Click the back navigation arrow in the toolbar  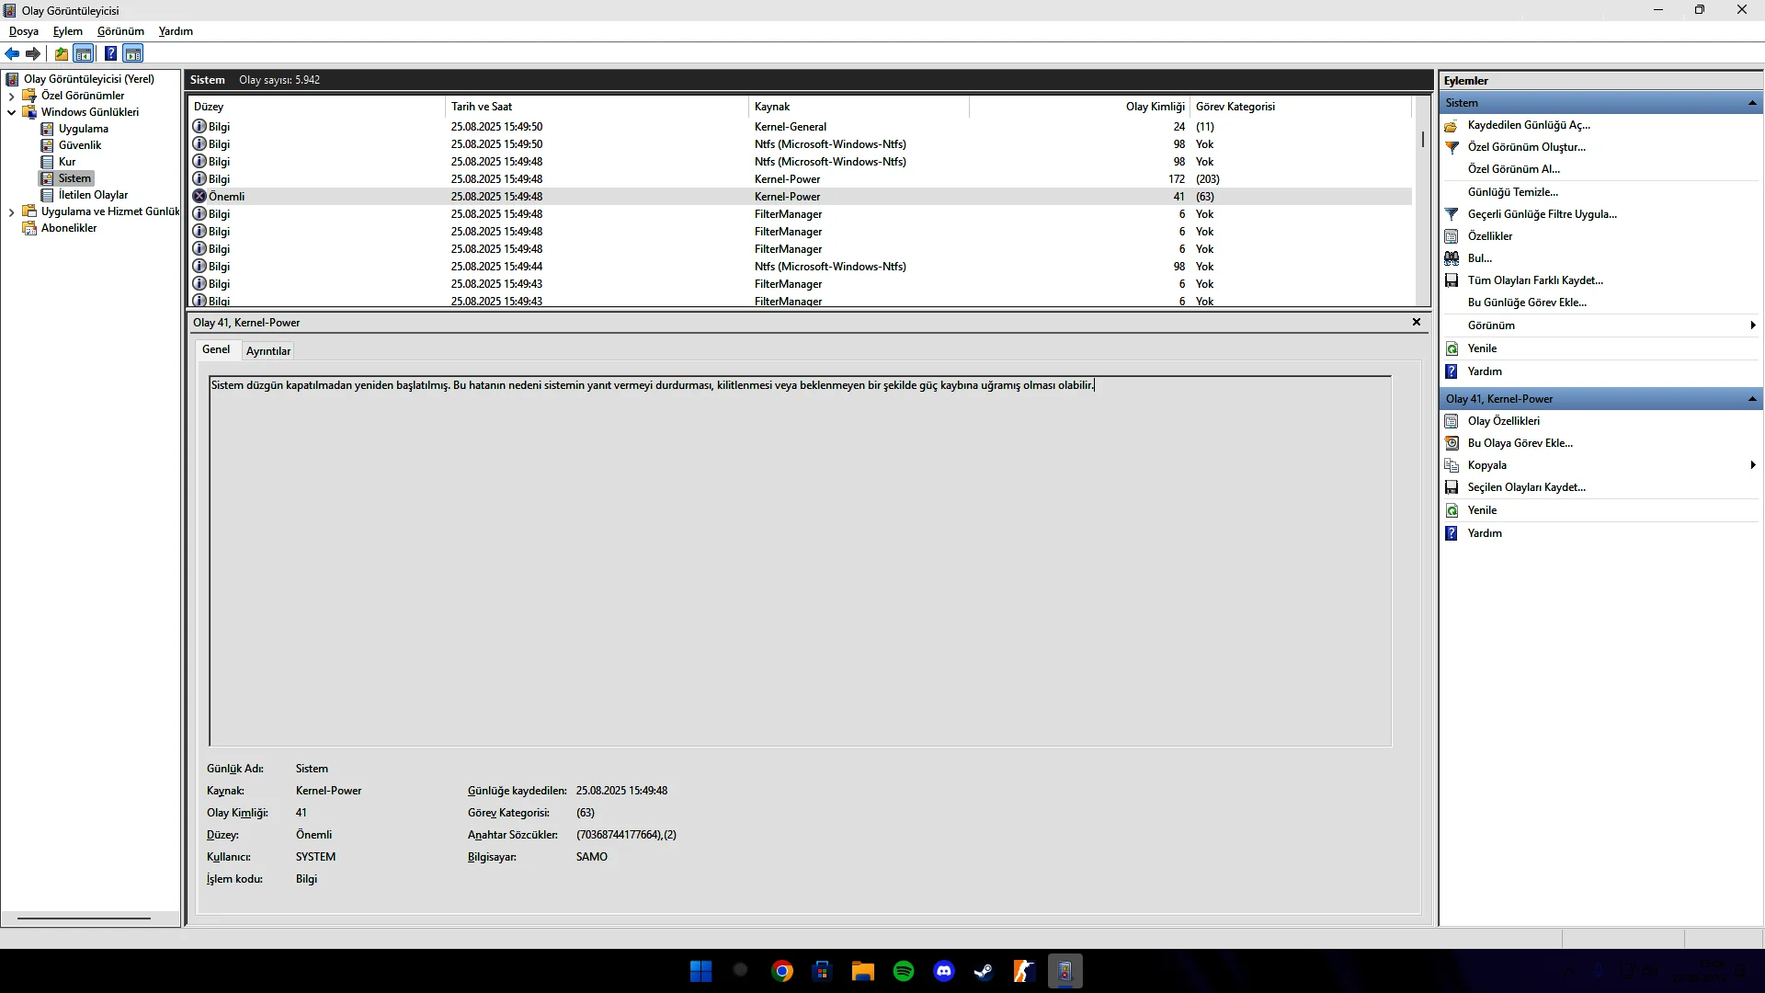click(x=12, y=53)
